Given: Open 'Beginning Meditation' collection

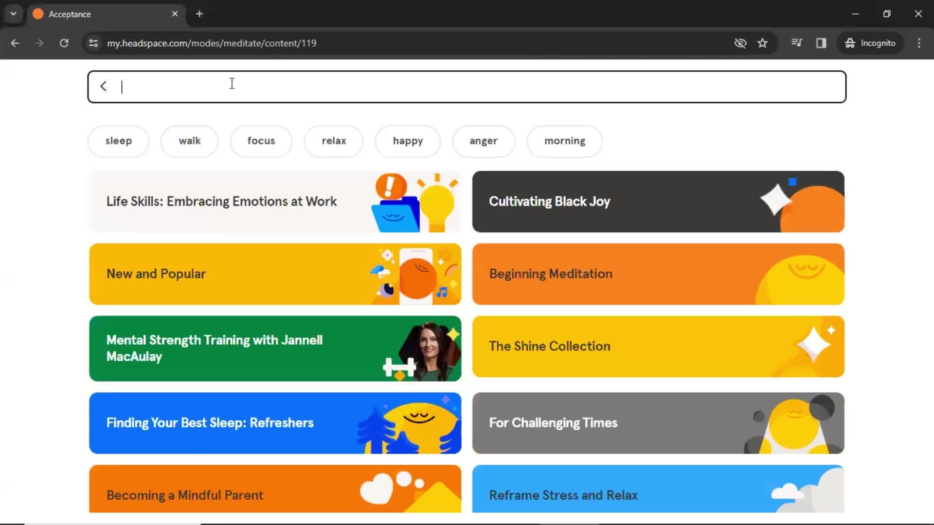Looking at the screenshot, I should (659, 274).
